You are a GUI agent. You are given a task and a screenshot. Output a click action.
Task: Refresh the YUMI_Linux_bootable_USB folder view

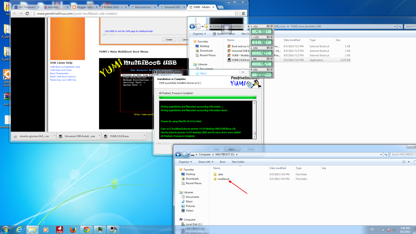coord(400,26)
